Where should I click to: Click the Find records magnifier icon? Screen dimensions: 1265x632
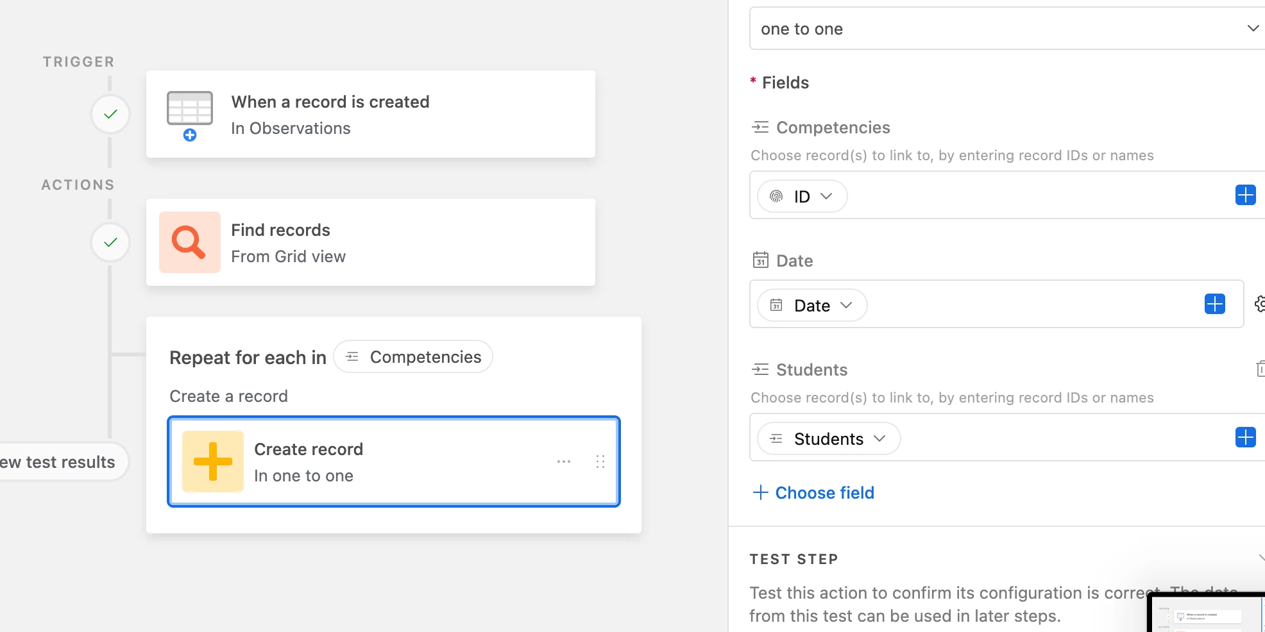pos(189,242)
